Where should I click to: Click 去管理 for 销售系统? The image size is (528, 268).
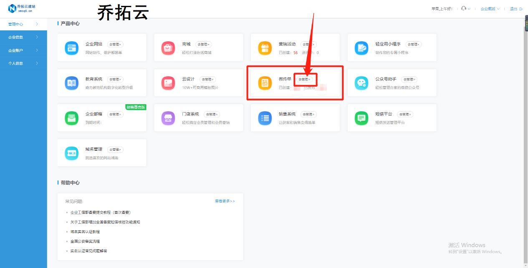[x=308, y=114]
